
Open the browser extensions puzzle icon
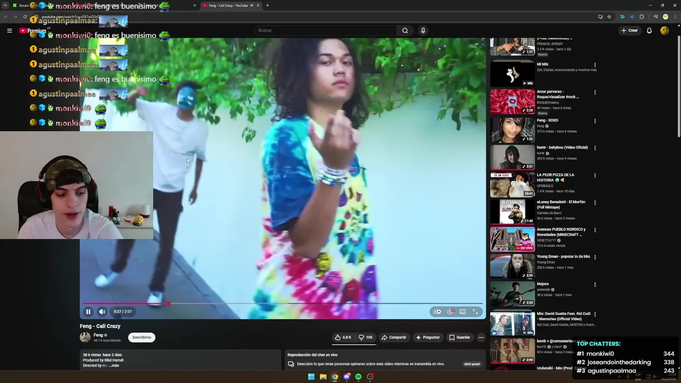coord(642,16)
